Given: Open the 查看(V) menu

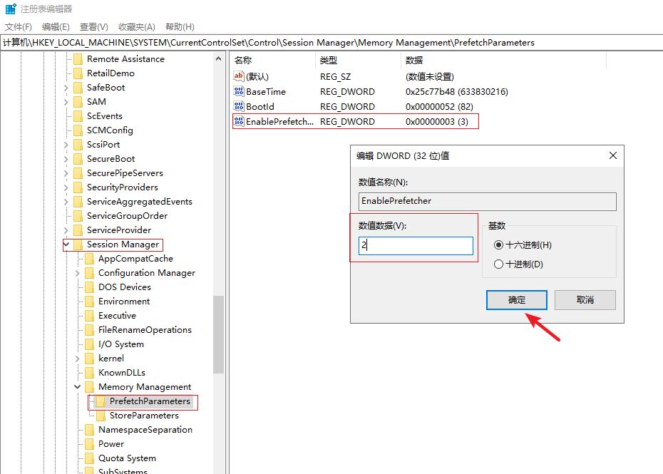Looking at the screenshot, I should [94, 26].
